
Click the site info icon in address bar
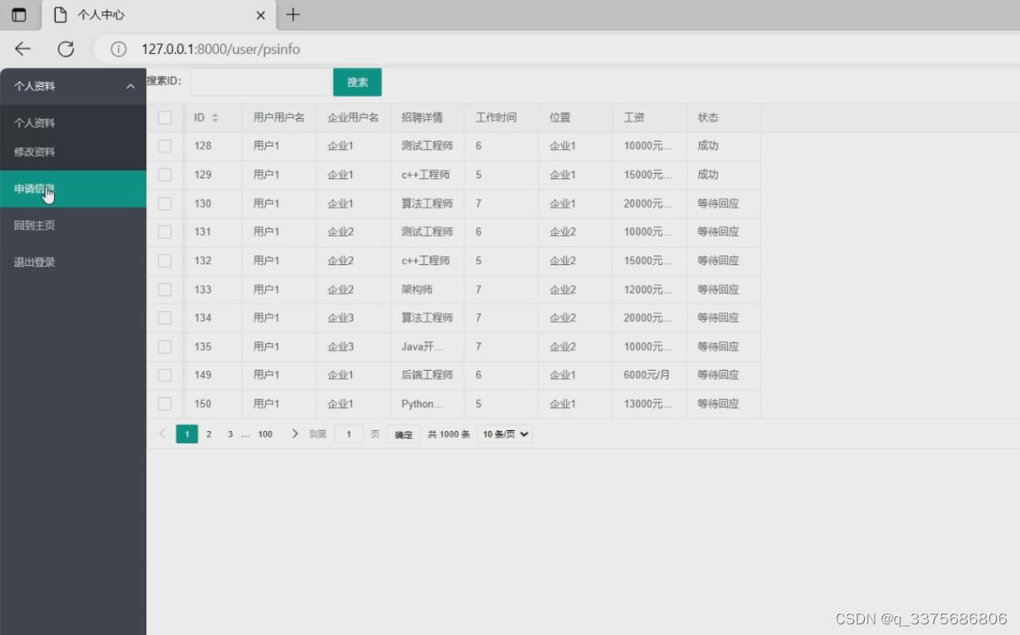click(x=118, y=50)
